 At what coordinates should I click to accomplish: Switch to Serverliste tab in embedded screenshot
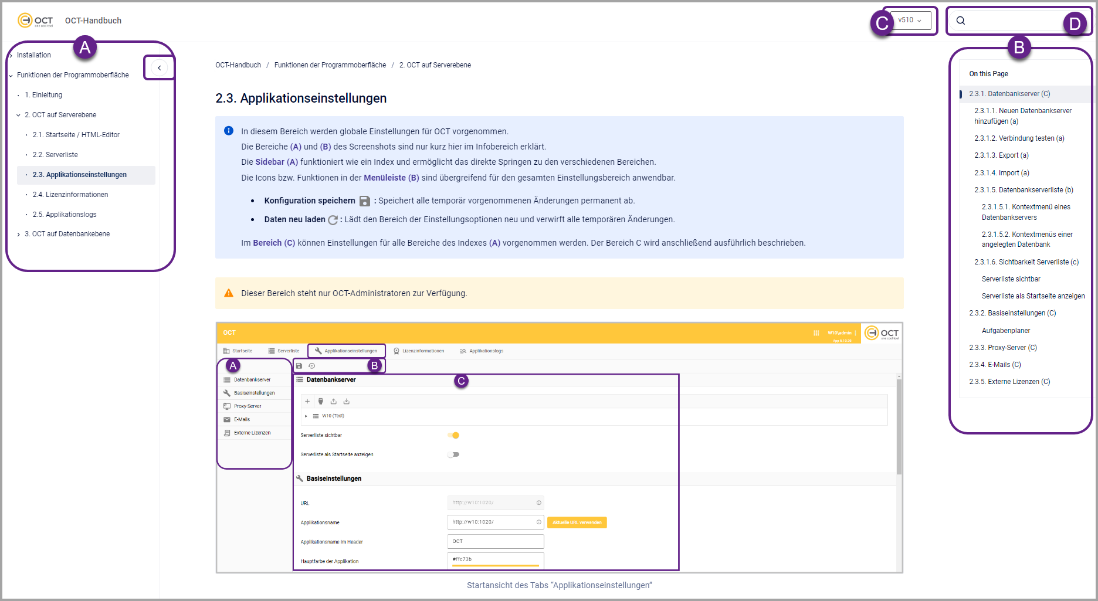(x=284, y=351)
